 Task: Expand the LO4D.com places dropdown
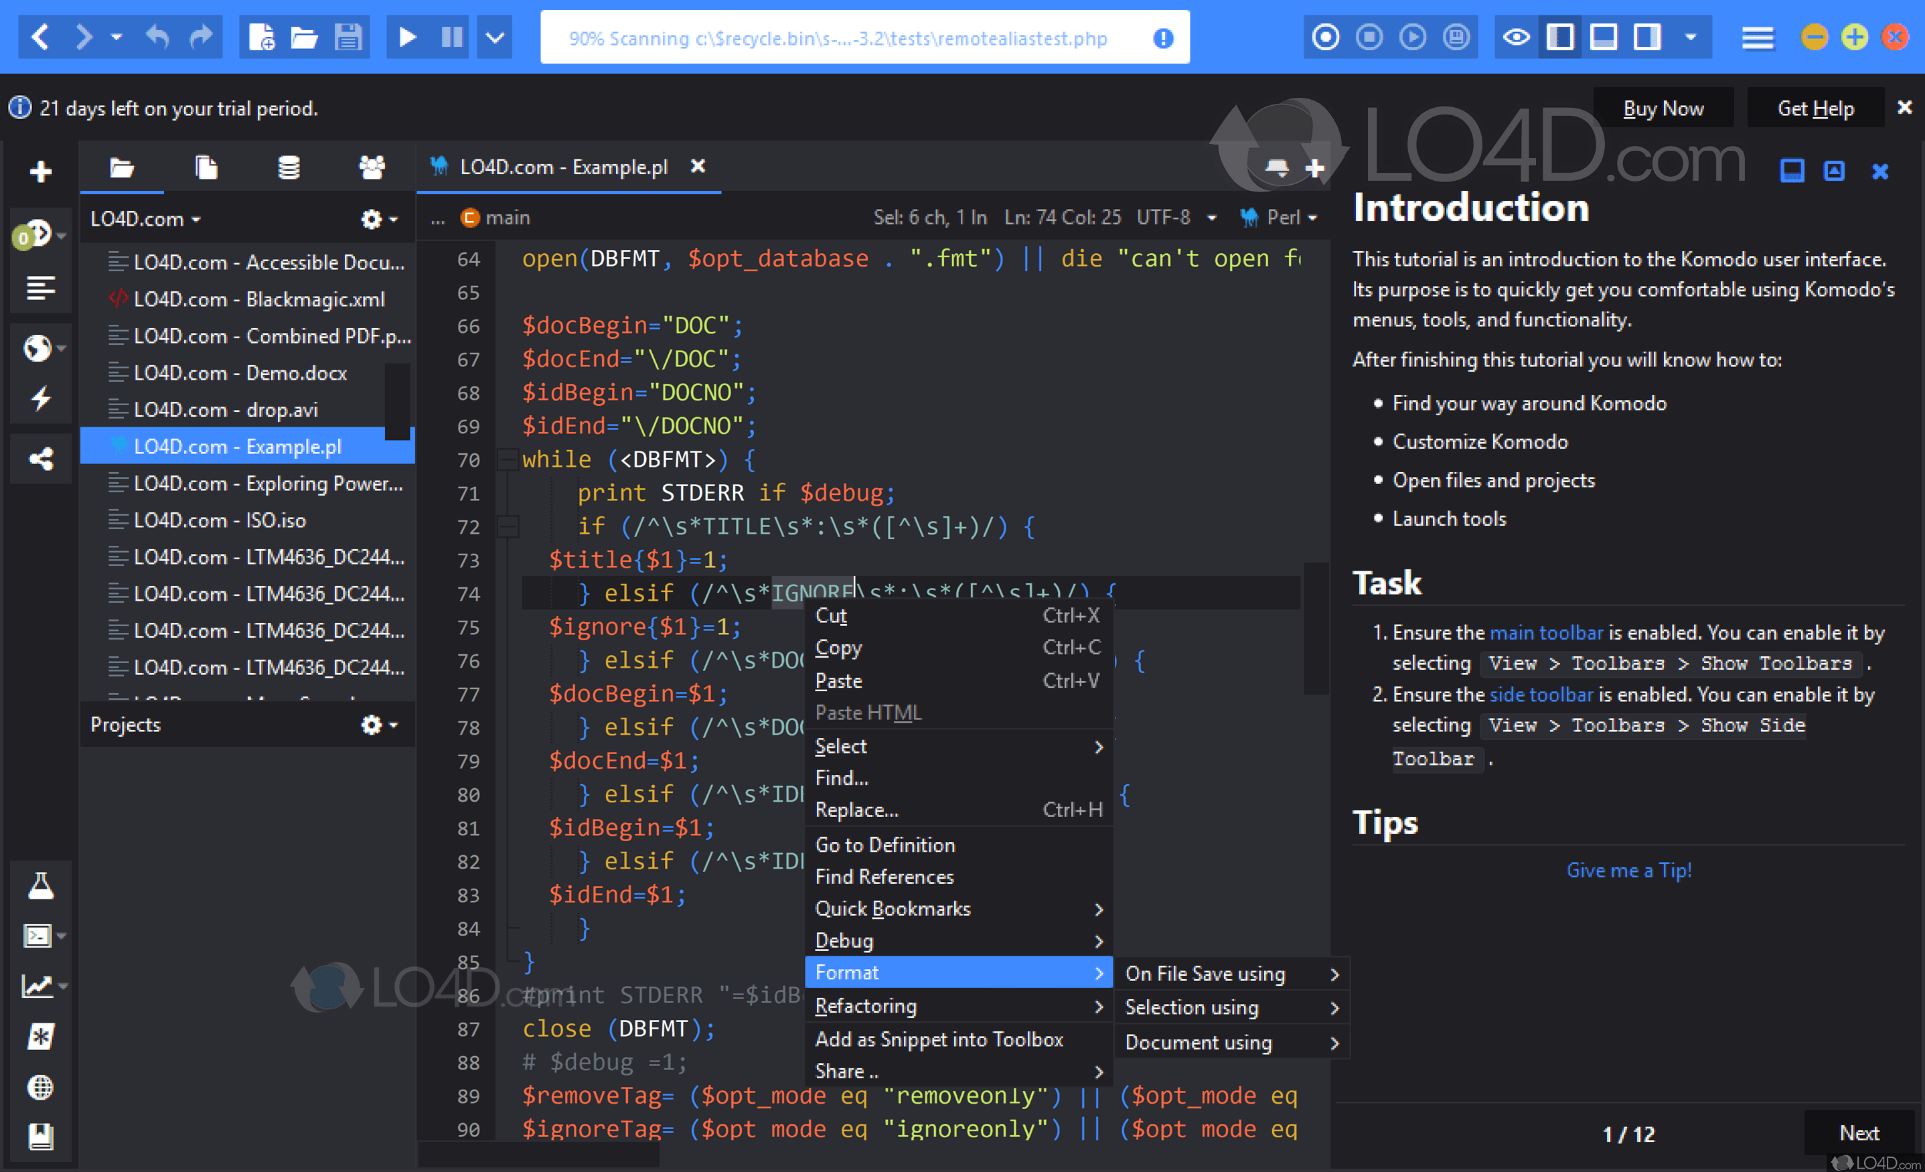pos(146,219)
